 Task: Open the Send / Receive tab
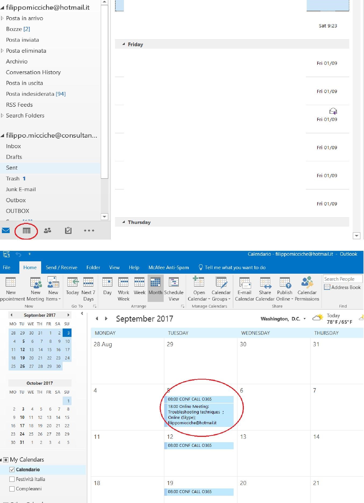tap(62, 267)
